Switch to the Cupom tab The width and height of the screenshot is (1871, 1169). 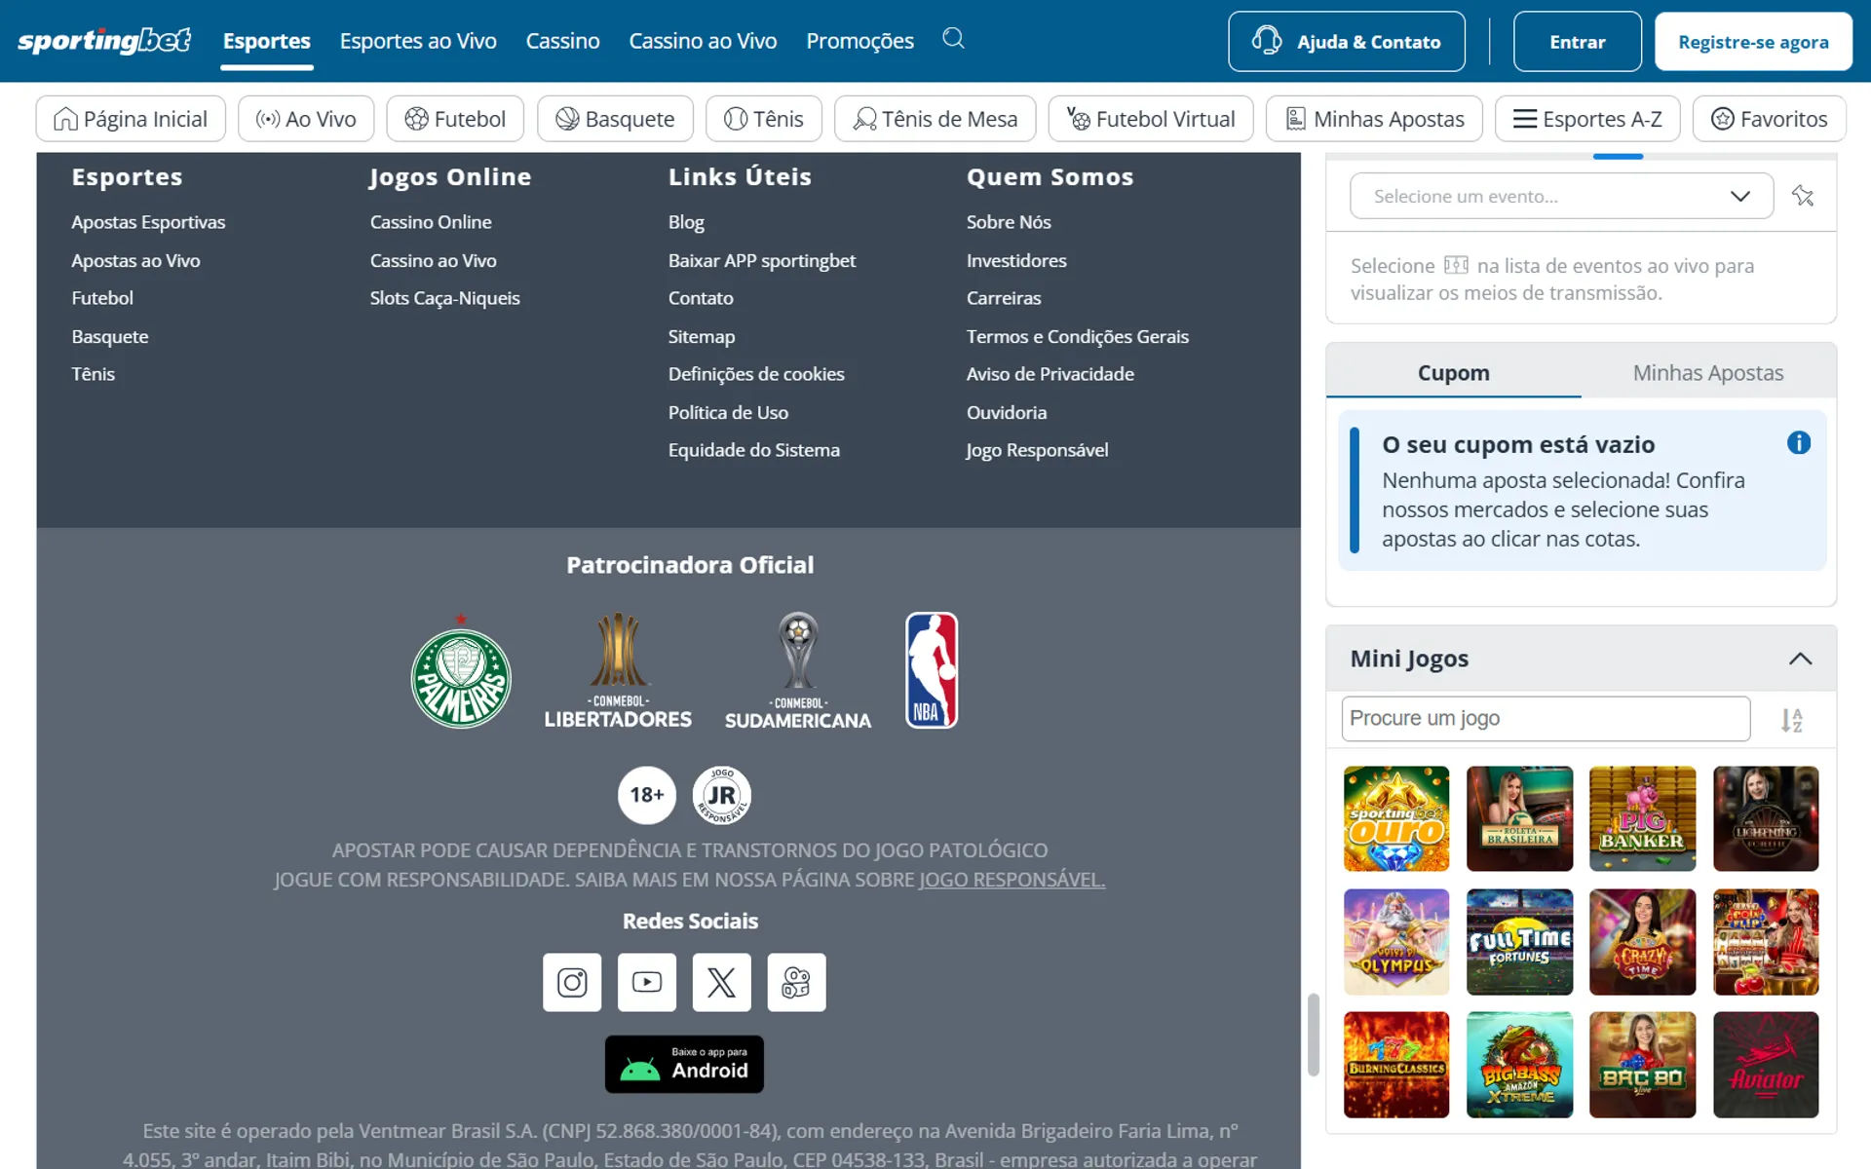tap(1453, 372)
